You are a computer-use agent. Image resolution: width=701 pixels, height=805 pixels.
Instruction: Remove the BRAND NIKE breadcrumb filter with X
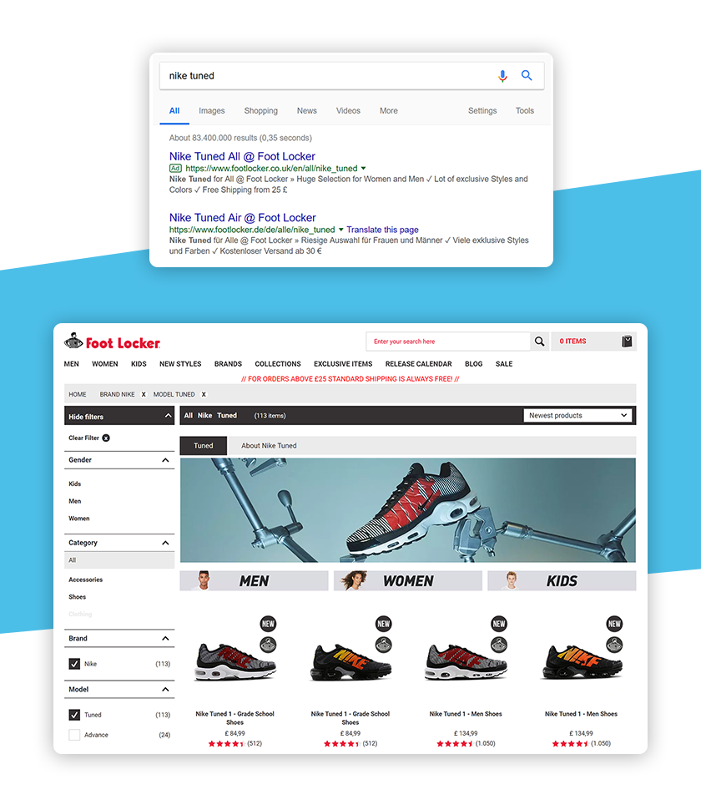tap(144, 394)
